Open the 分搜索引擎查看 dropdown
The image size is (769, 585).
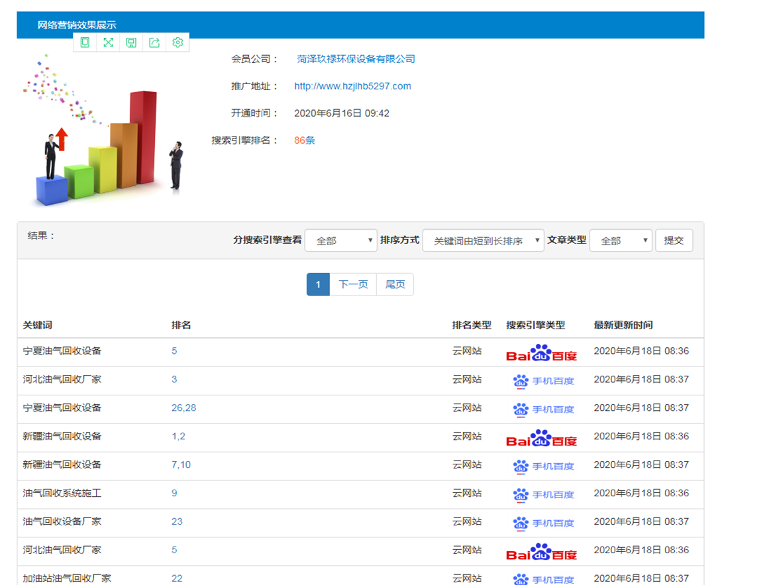[340, 240]
